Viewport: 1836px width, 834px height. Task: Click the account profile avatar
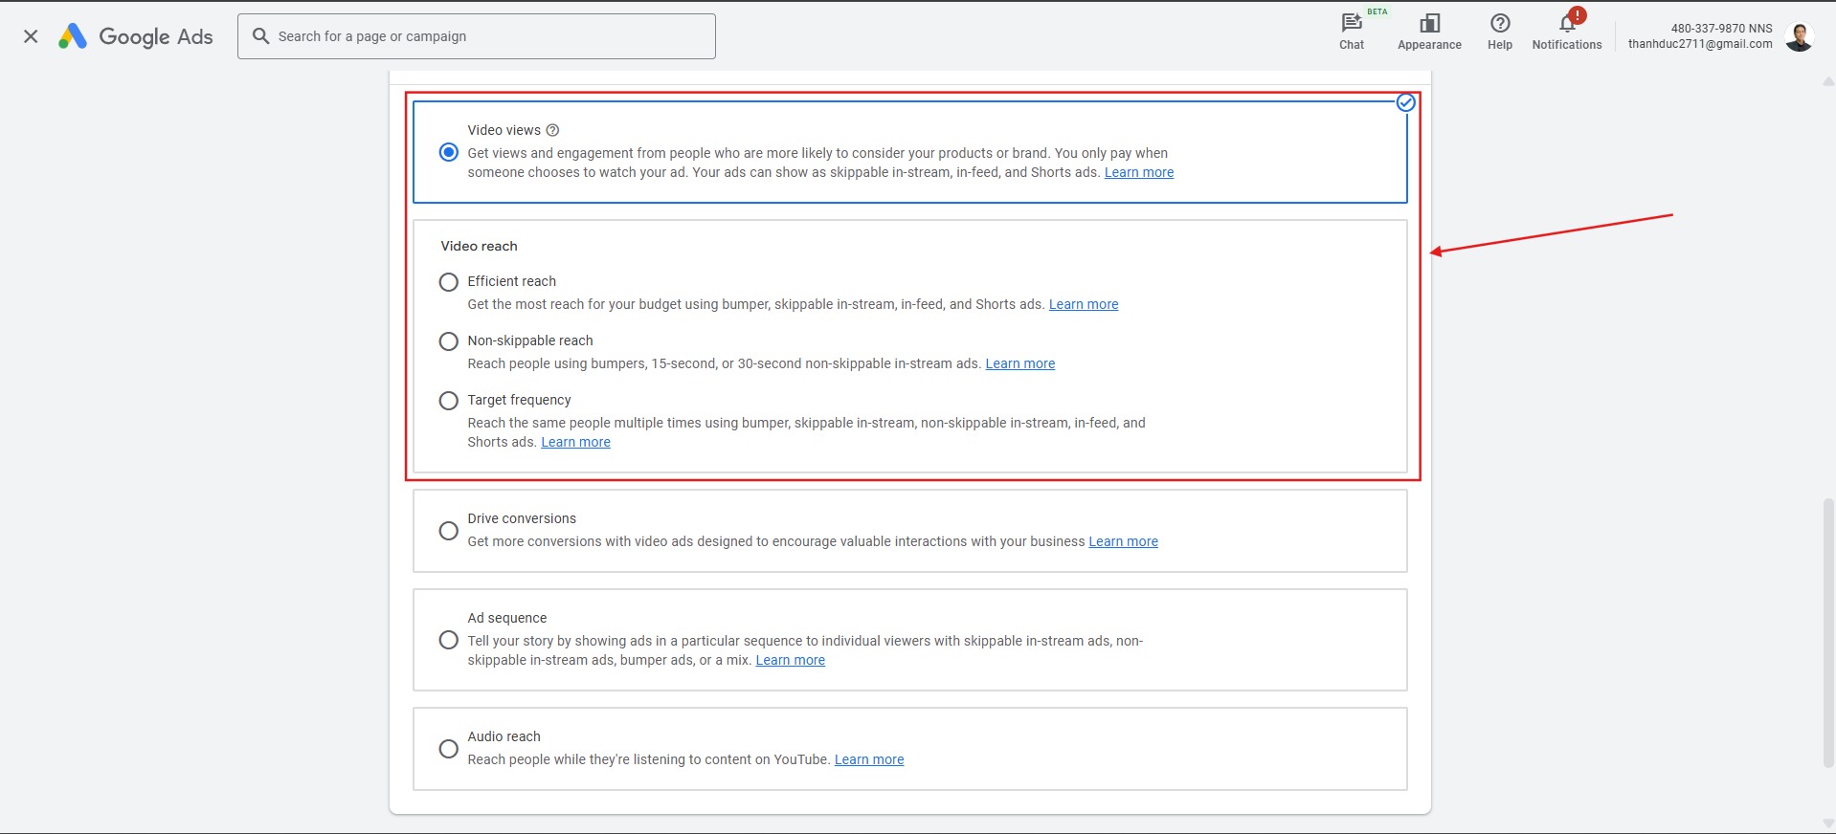pos(1799,36)
